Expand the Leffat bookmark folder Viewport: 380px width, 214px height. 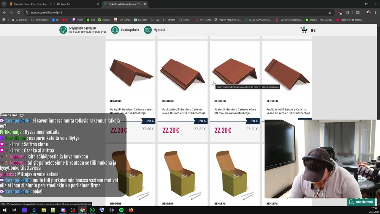pos(184,20)
